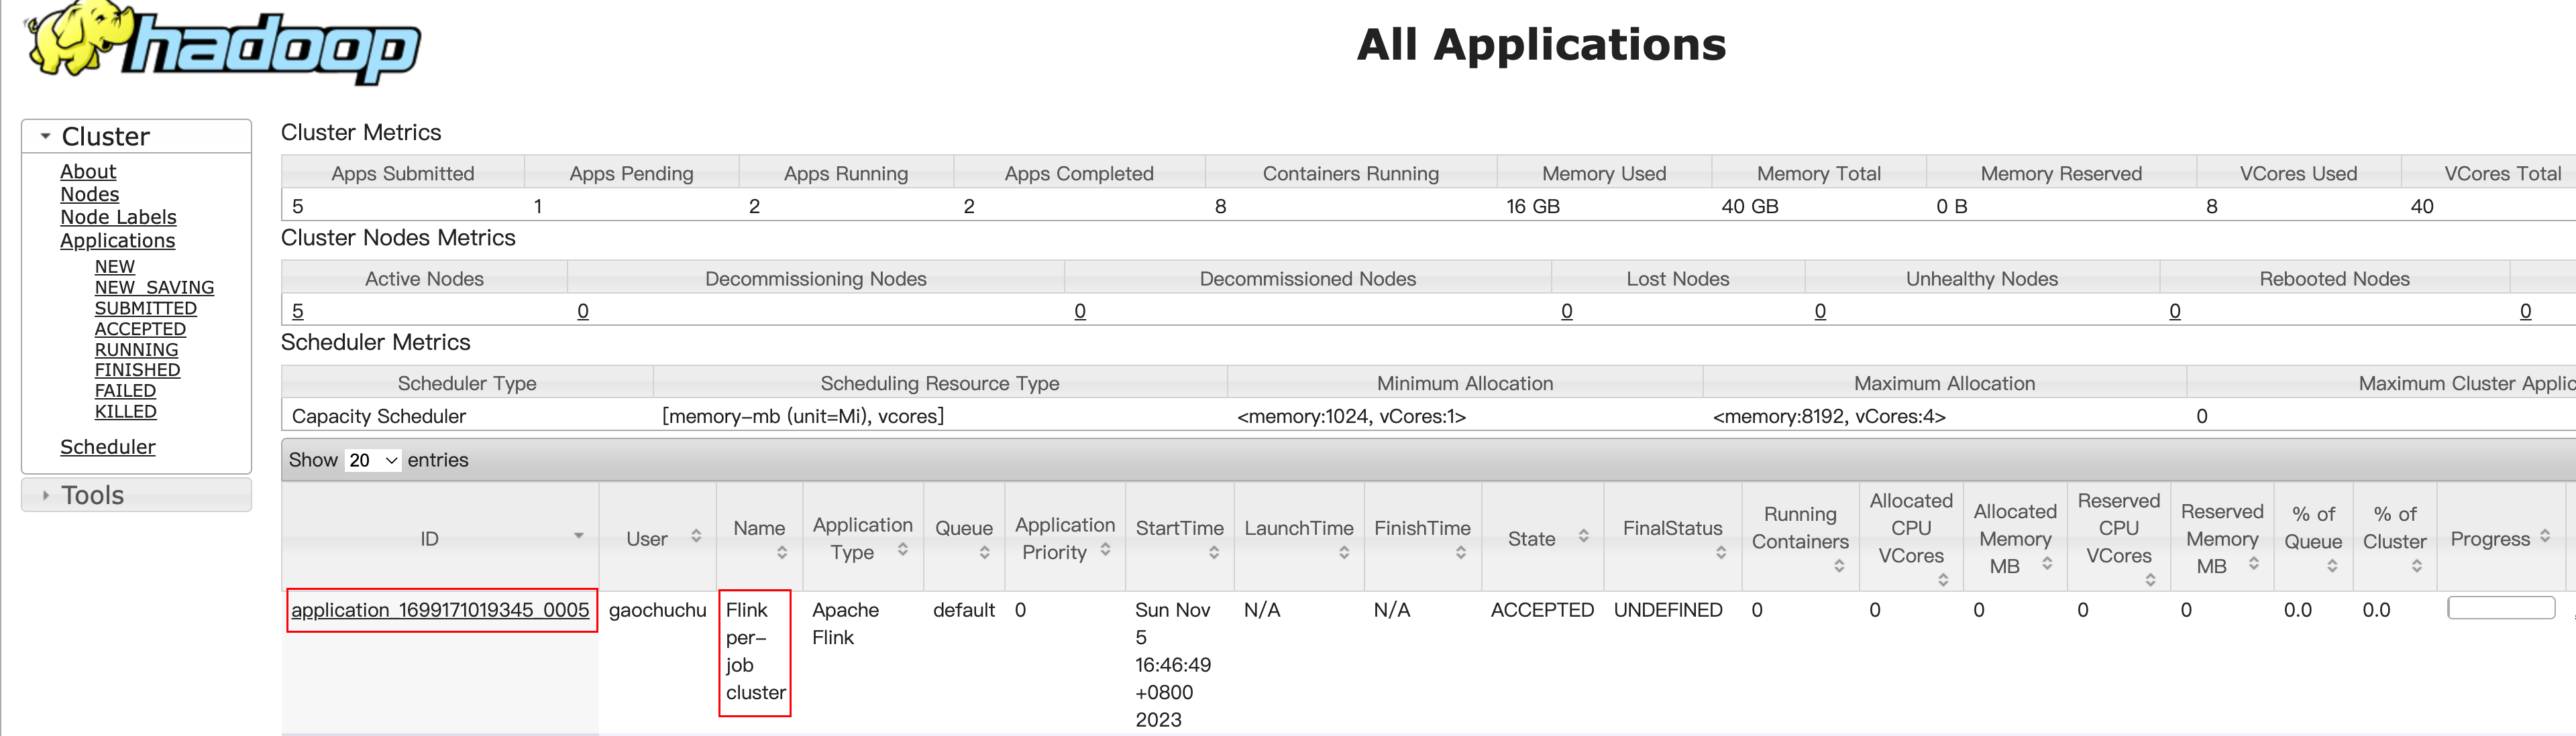Sort by StartTime column sort icon
Viewport: 2576px width, 736px height.
tap(1214, 552)
